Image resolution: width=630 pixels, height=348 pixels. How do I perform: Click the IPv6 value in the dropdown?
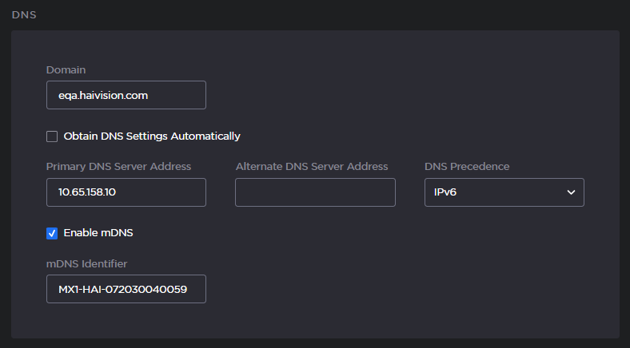[445, 192]
